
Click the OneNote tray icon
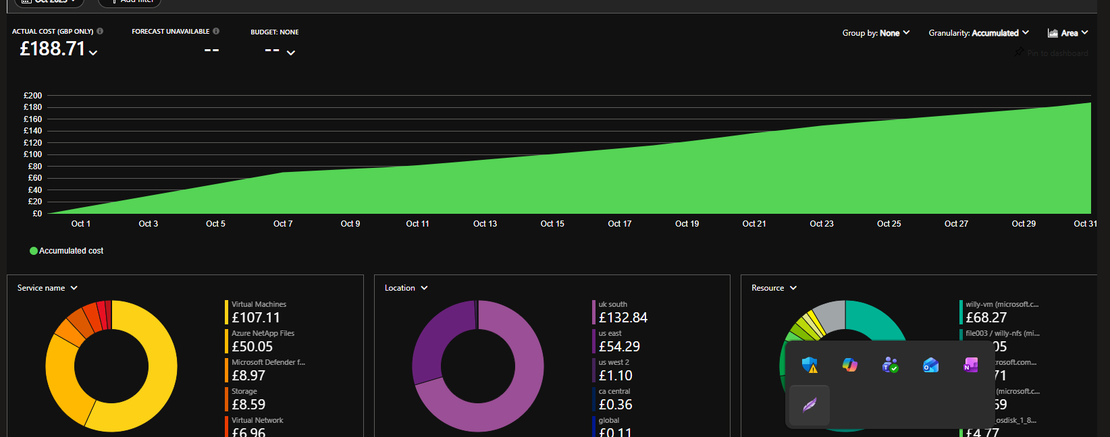click(x=970, y=365)
